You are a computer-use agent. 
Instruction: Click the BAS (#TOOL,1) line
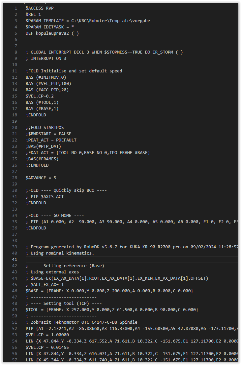pyautogui.click(x=42, y=102)
